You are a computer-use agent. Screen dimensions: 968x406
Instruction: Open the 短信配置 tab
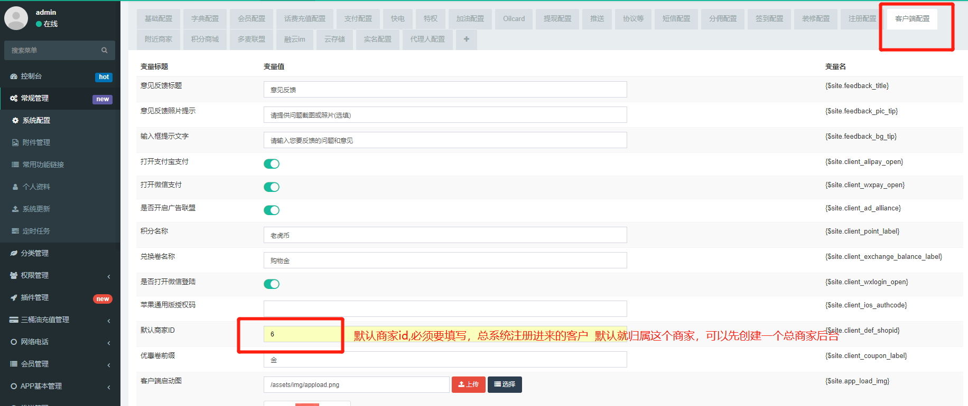[676, 18]
